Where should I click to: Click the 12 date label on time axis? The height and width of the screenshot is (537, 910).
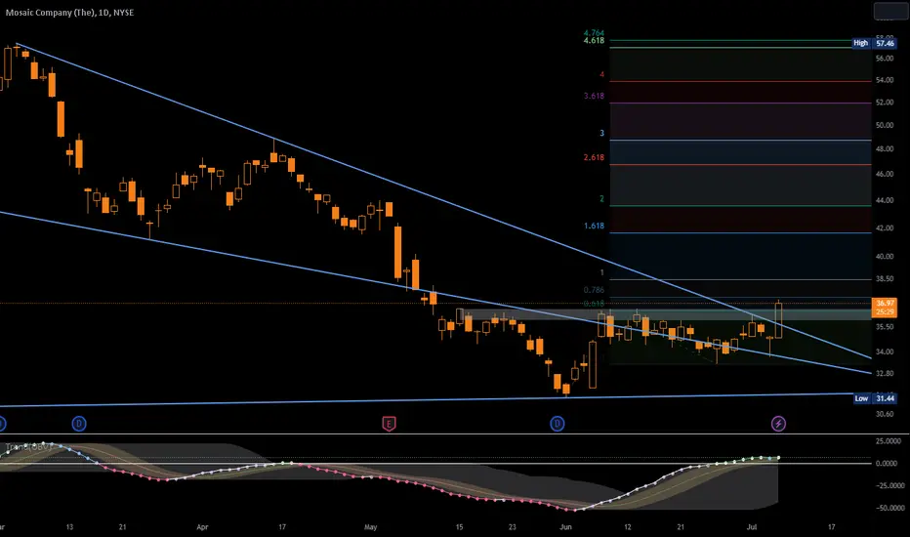pyautogui.click(x=628, y=527)
